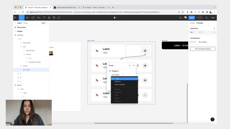Click the Share button
Image resolution: width=230 pixels, height=129 pixels.
point(192,18)
